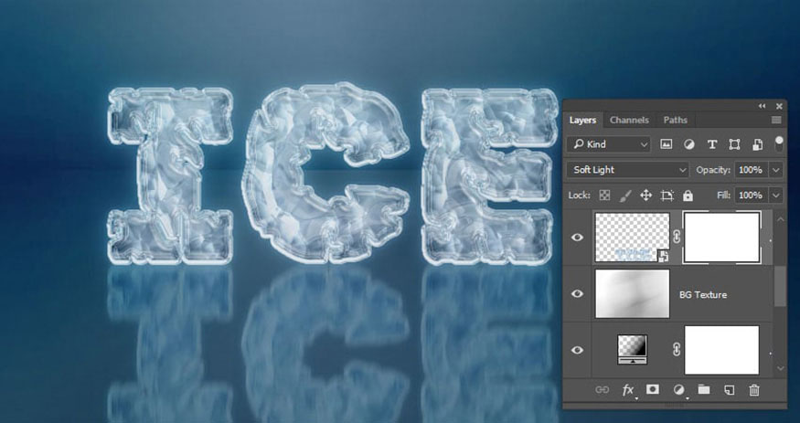Viewport: 800px width, 423px height.
Task: Filter layers by smart object icon
Action: pyautogui.click(x=757, y=144)
